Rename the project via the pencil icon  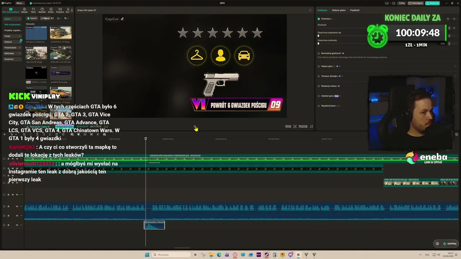coord(122,19)
